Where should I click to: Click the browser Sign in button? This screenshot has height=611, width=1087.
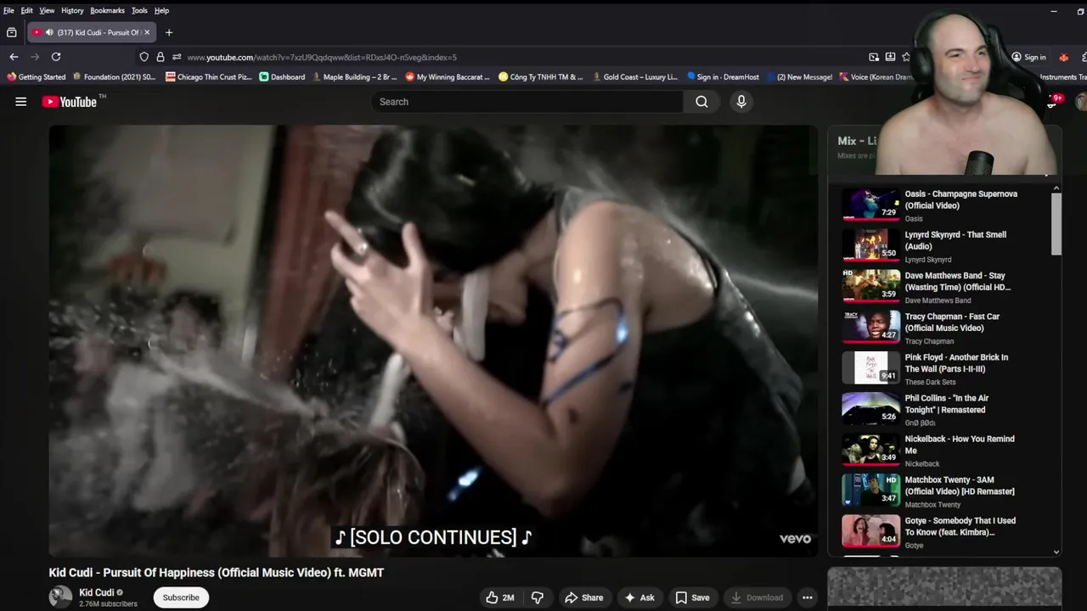click(x=1028, y=57)
